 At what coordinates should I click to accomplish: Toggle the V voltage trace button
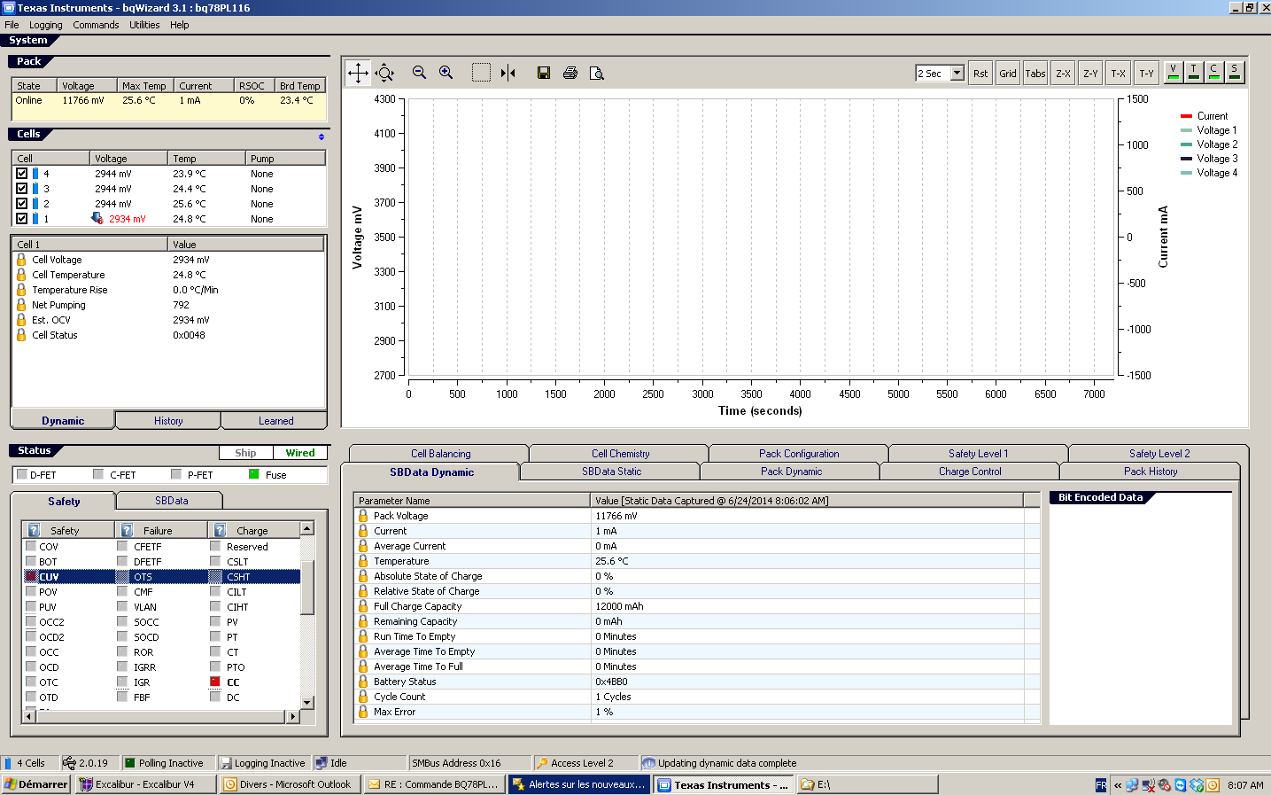(1173, 72)
